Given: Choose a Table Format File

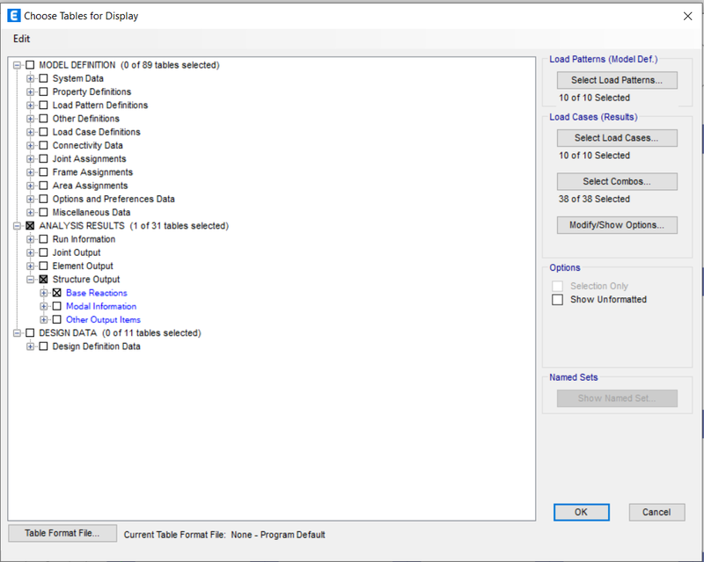Looking at the screenshot, I should click(x=62, y=533).
